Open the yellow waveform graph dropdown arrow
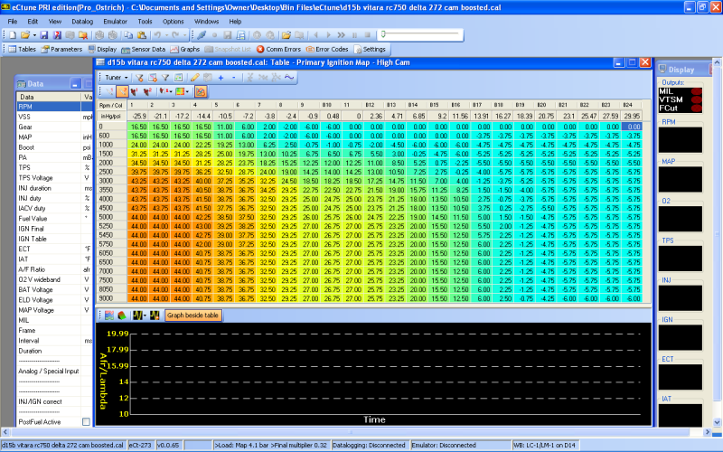The image size is (723, 452). [145, 315]
